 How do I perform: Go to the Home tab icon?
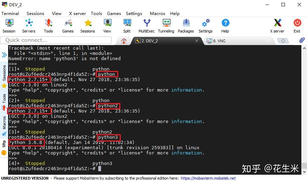[124, 41]
